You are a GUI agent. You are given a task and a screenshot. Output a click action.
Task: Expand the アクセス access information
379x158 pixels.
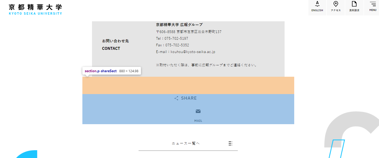tap(336, 7)
